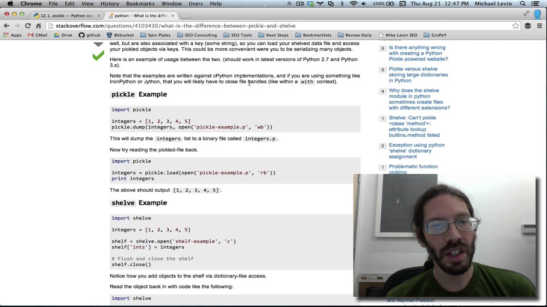Open a new tab

[185, 16]
